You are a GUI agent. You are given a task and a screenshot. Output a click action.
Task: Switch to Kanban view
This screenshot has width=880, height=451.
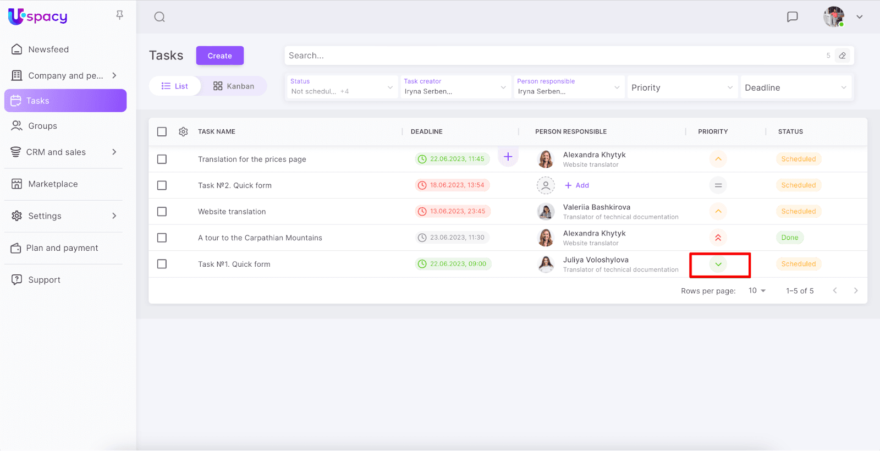234,86
